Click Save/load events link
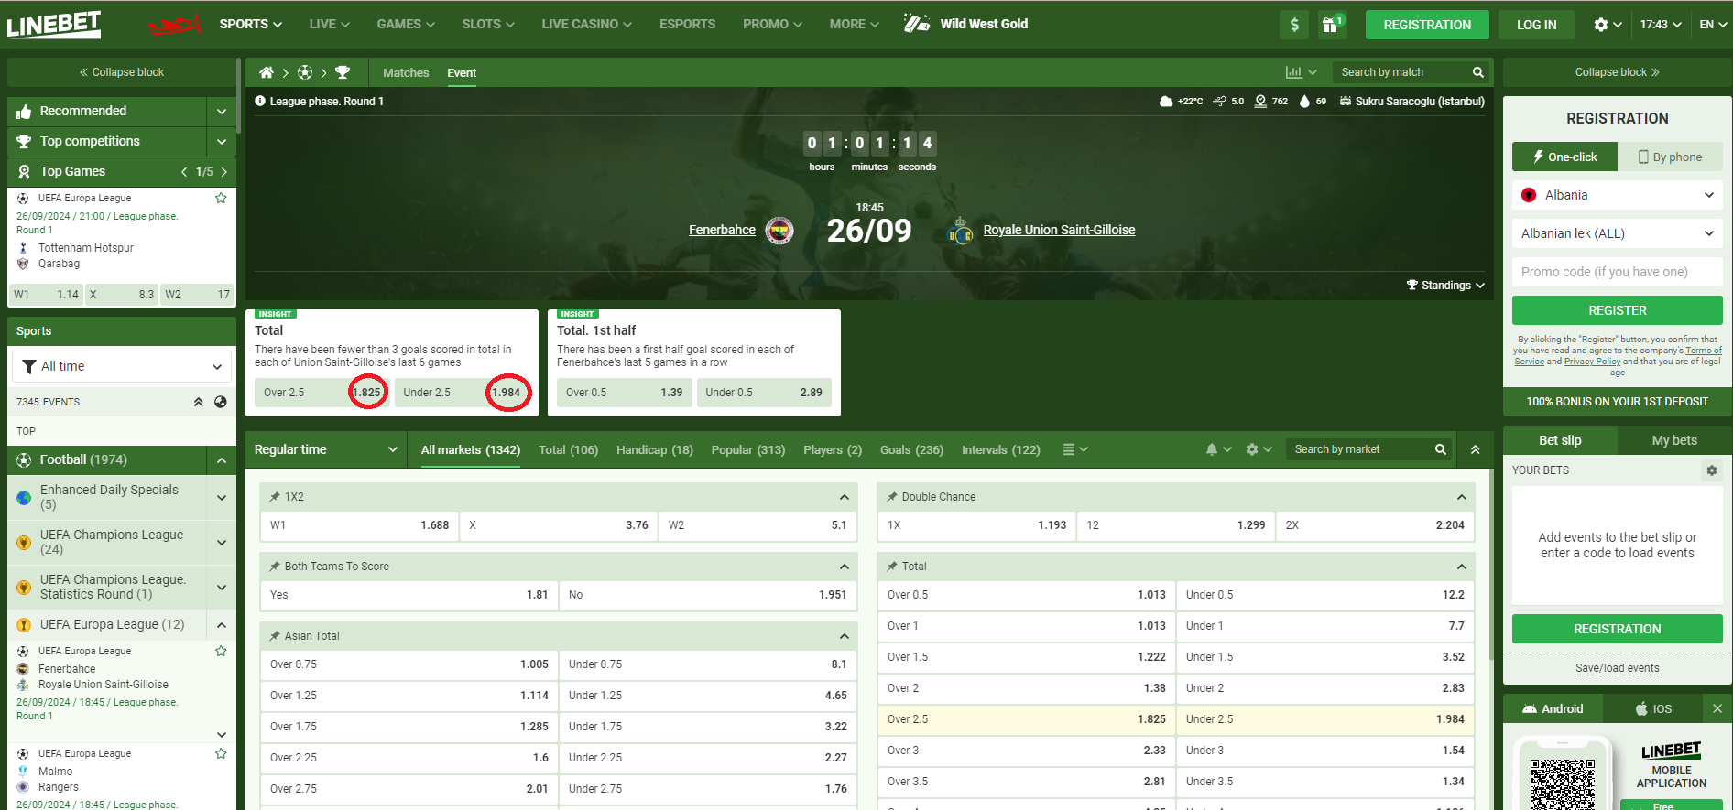The height and width of the screenshot is (810, 1733). point(1618,668)
